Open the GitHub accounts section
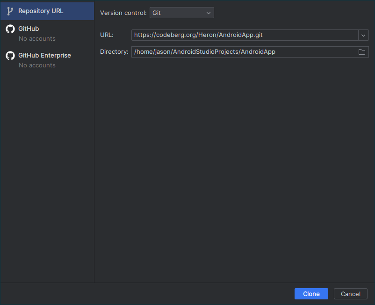The height and width of the screenshot is (305, 375). click(47, 33)
